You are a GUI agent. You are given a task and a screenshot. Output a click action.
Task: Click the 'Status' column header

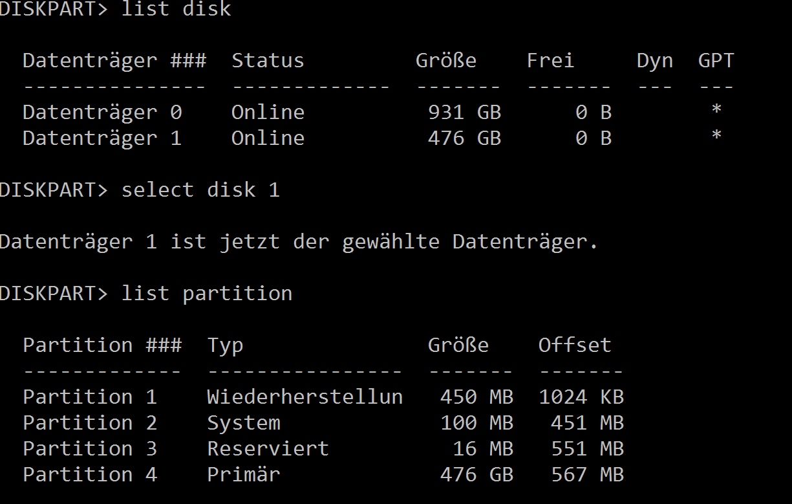tap(268, 60)
